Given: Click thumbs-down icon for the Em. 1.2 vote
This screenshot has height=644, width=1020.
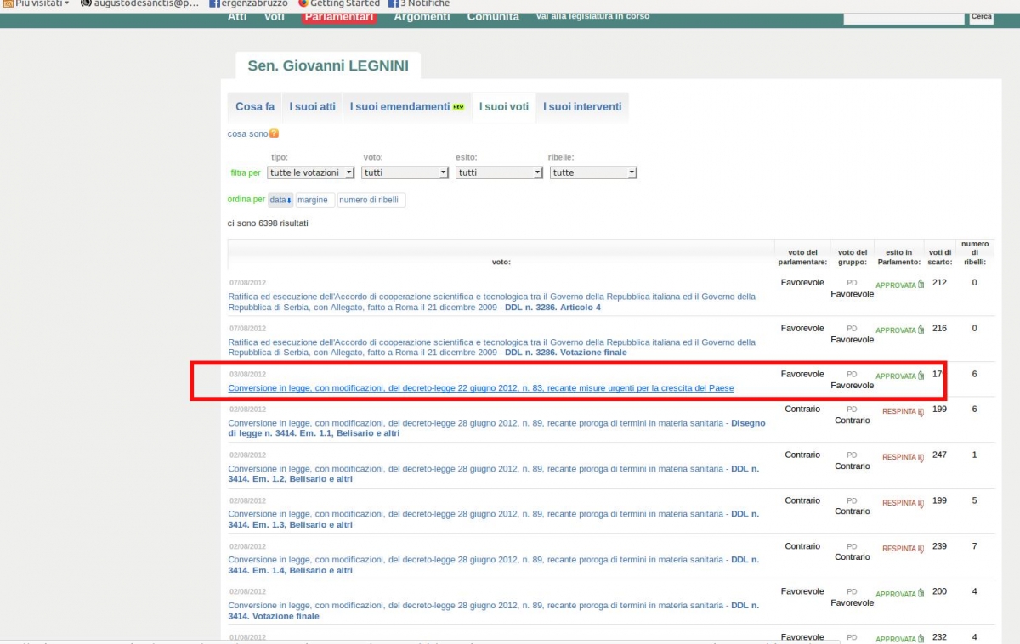Looking at the screenshot, I should tap(921, 458).
